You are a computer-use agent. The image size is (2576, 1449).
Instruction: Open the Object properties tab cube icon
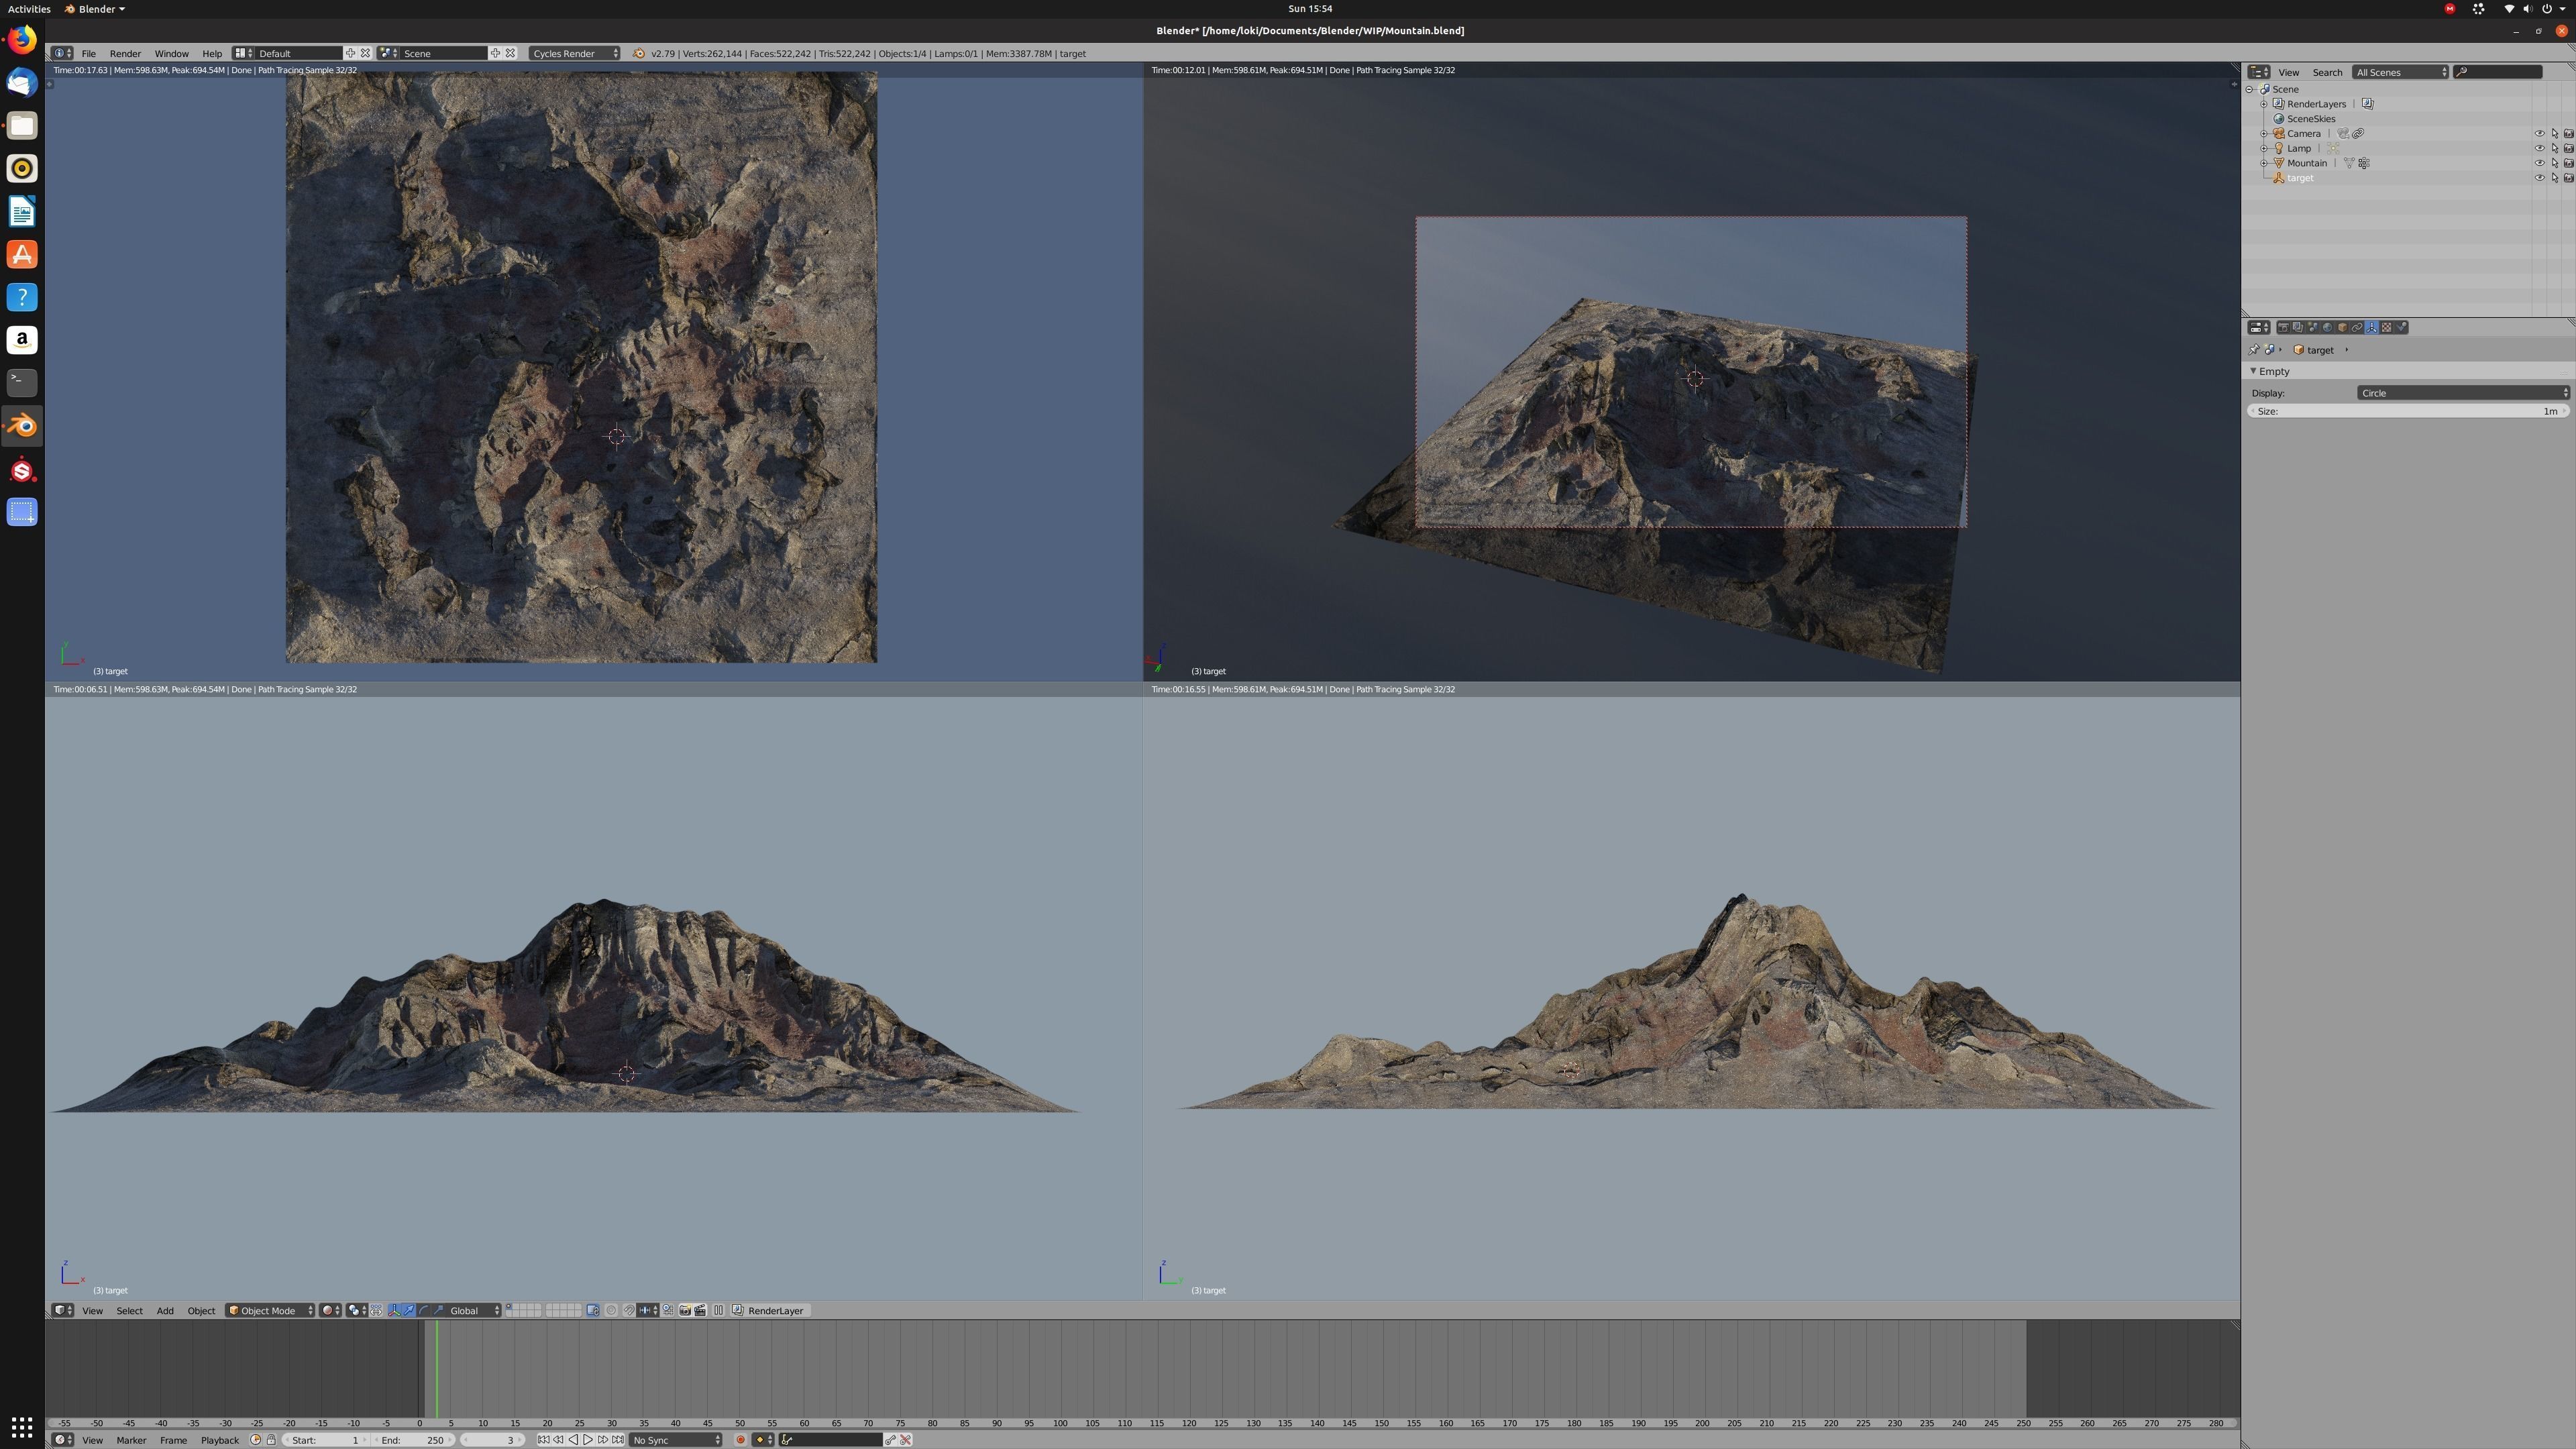coord(2342,327)
